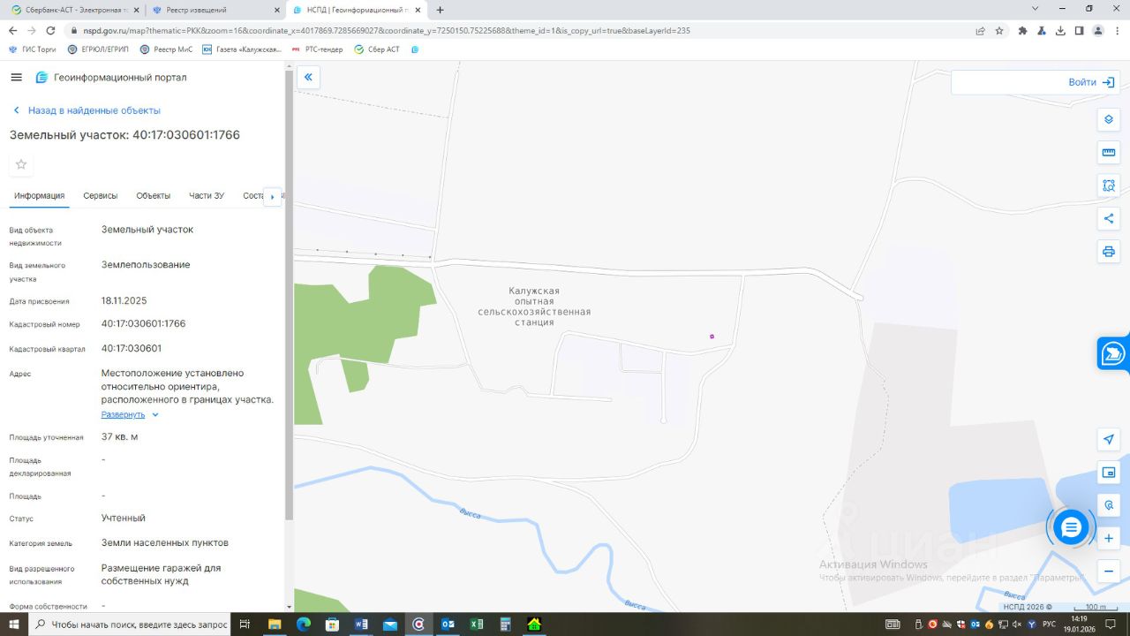Open the ЕГРЮЛ/ЕГРИП bookmark
Viewport: 1130px width, 636px height.
[x=98, y=49]
